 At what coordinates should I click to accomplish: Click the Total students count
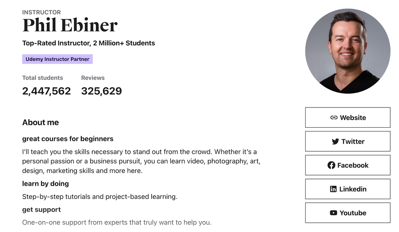click(46, 91)
